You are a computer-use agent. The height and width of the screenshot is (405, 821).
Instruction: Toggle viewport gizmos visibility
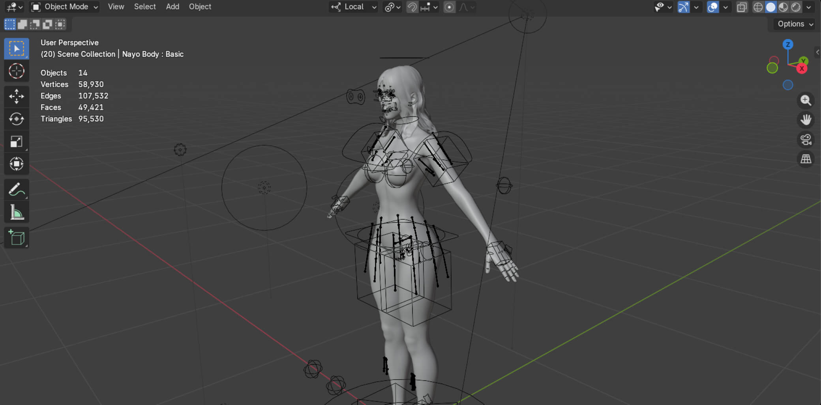684,7
